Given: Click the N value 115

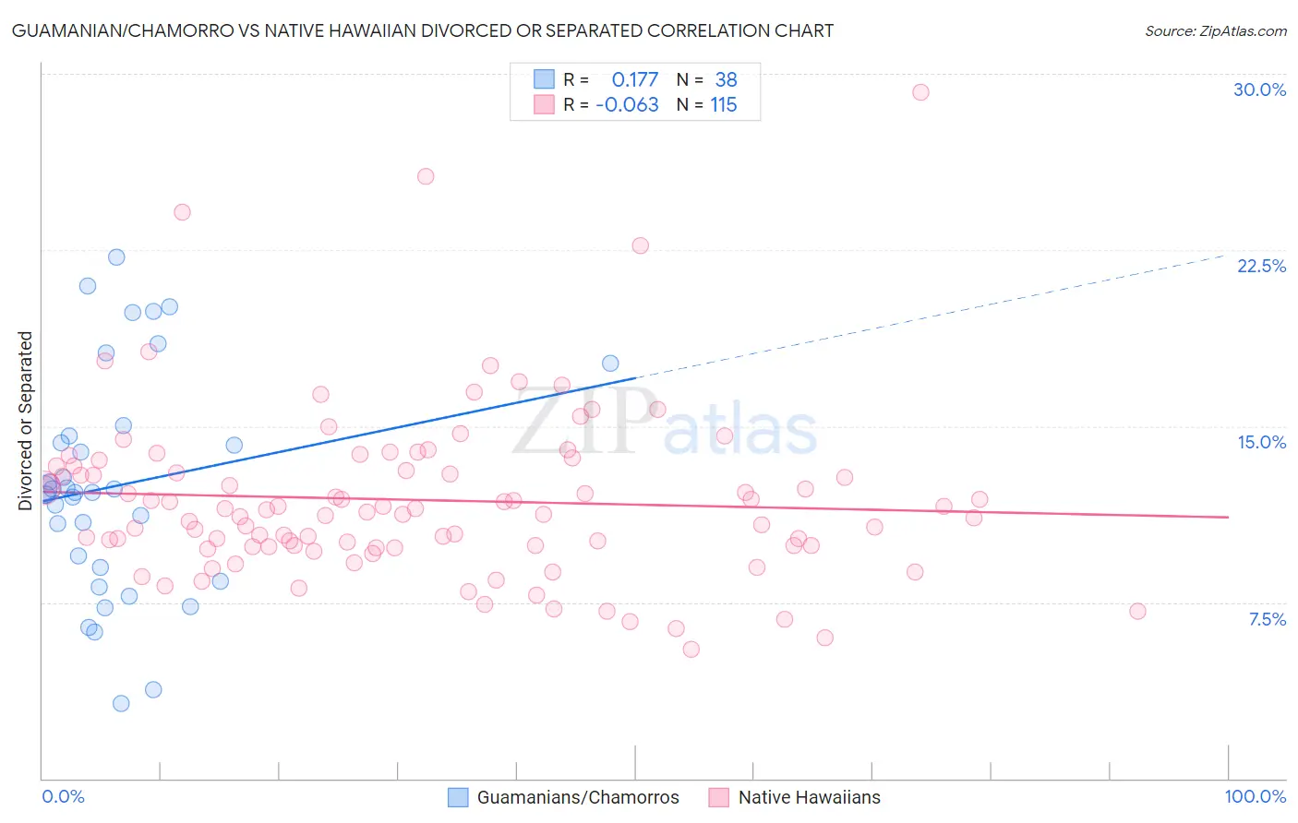Looking at the screenshot, I should pos(724,104).
